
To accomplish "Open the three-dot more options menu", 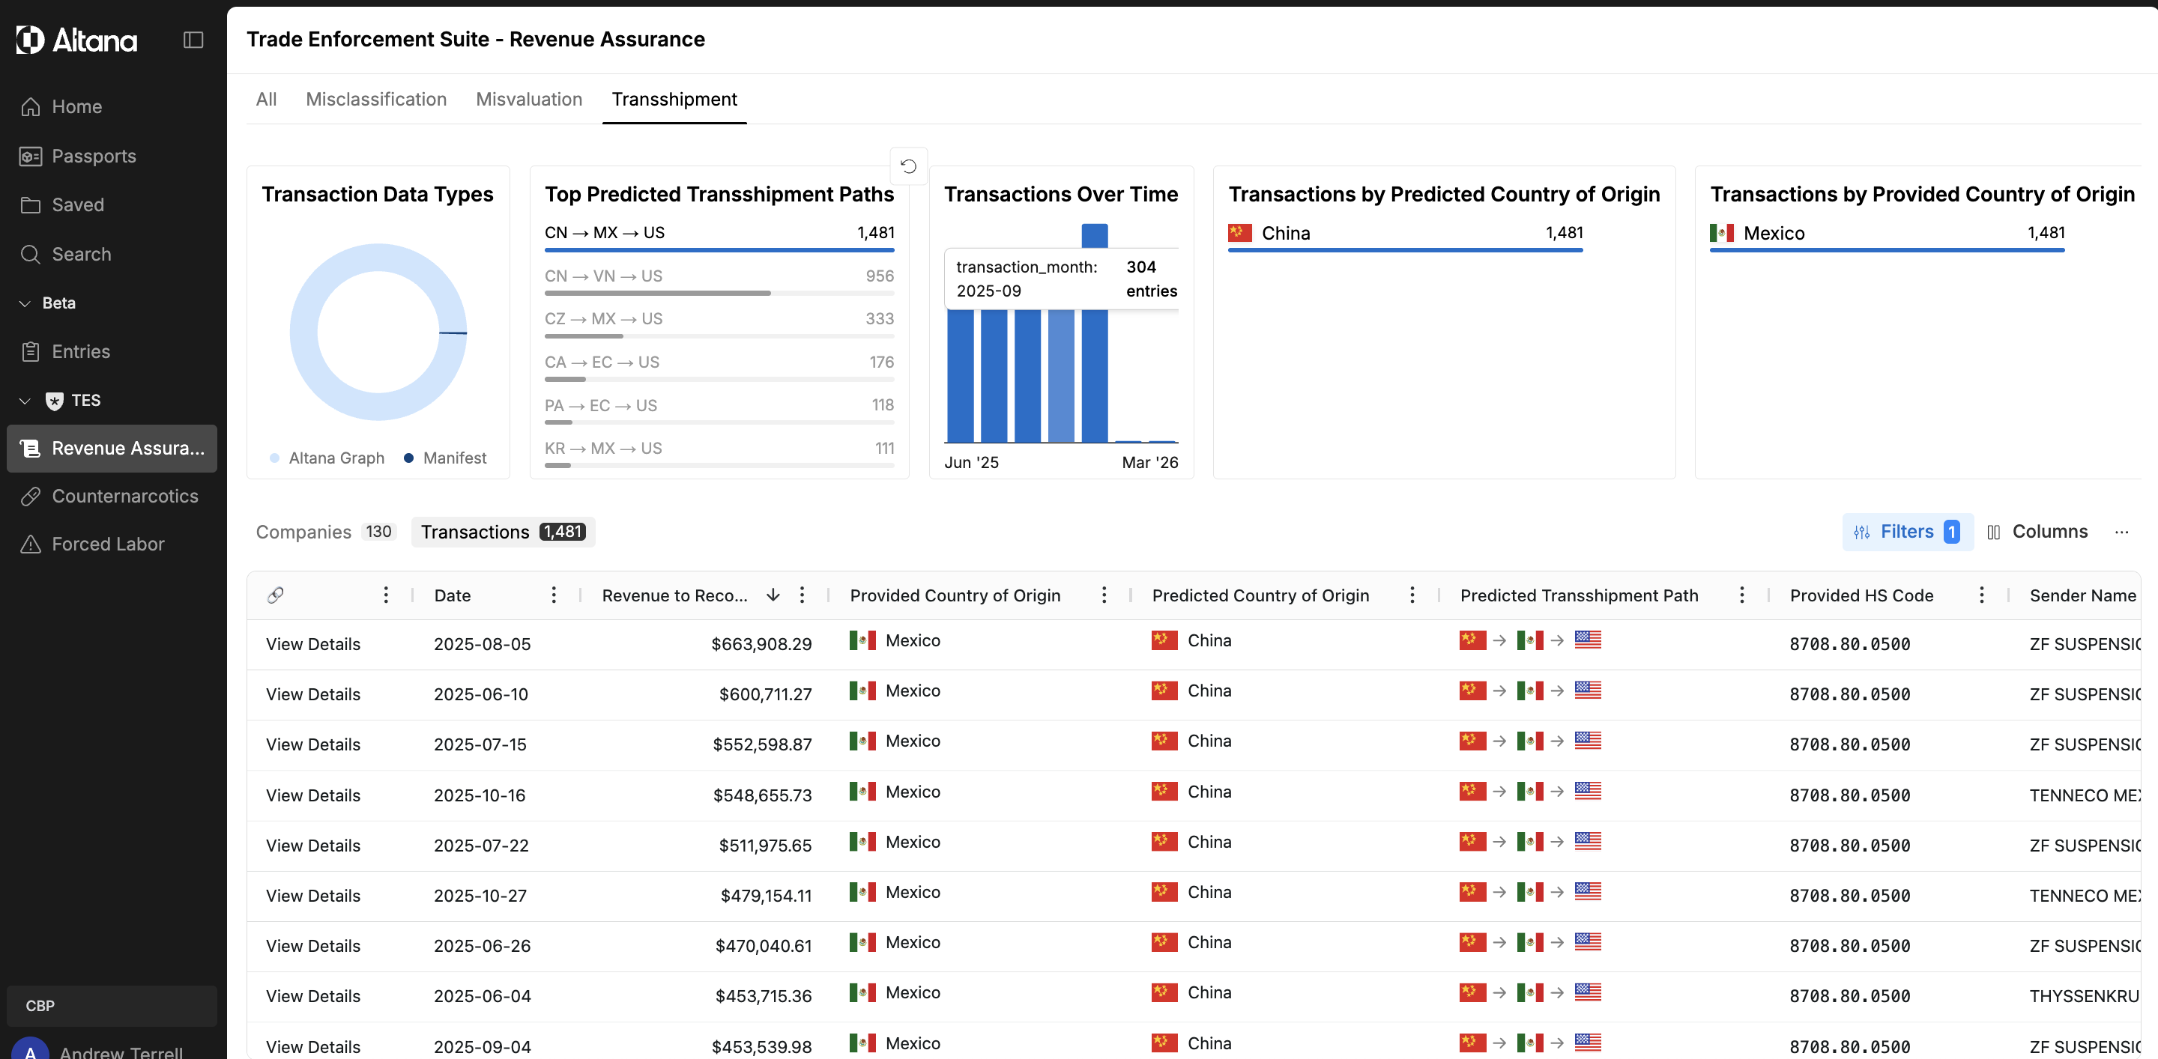I will [2121, 532].
